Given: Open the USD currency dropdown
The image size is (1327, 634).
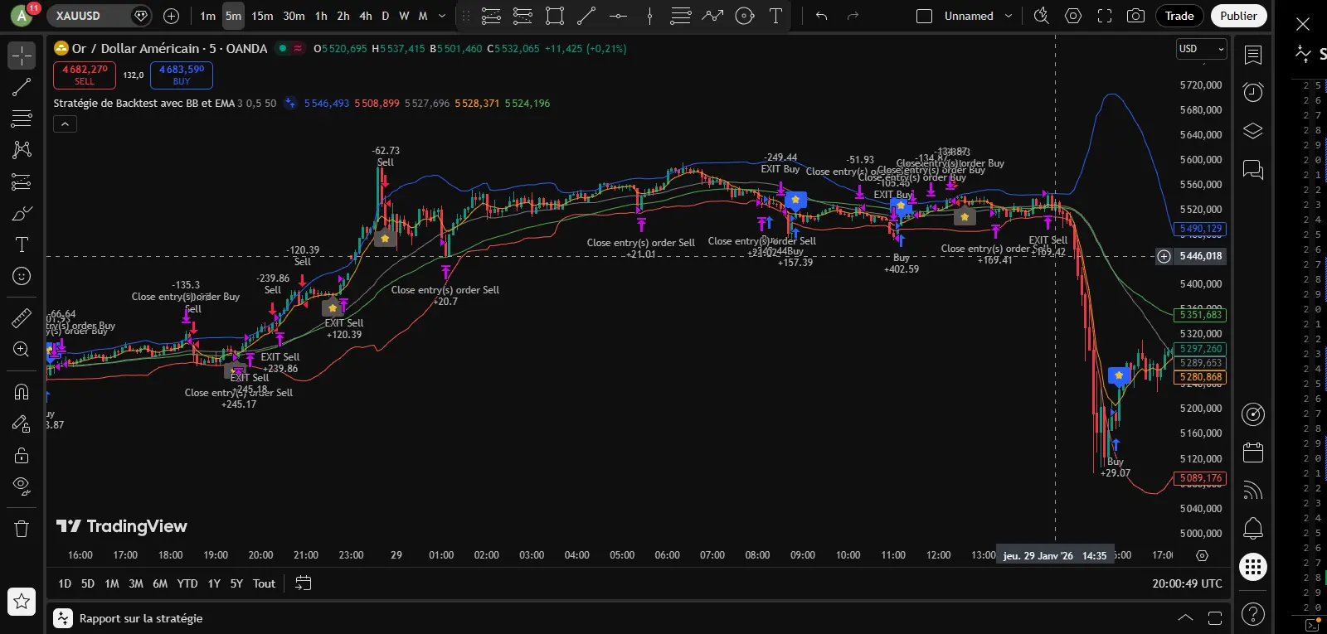Looking at the screenshot, I should (x=1202, y=49).
